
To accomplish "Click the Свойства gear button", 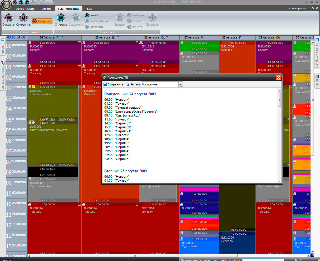I will [x=136, y=15].
